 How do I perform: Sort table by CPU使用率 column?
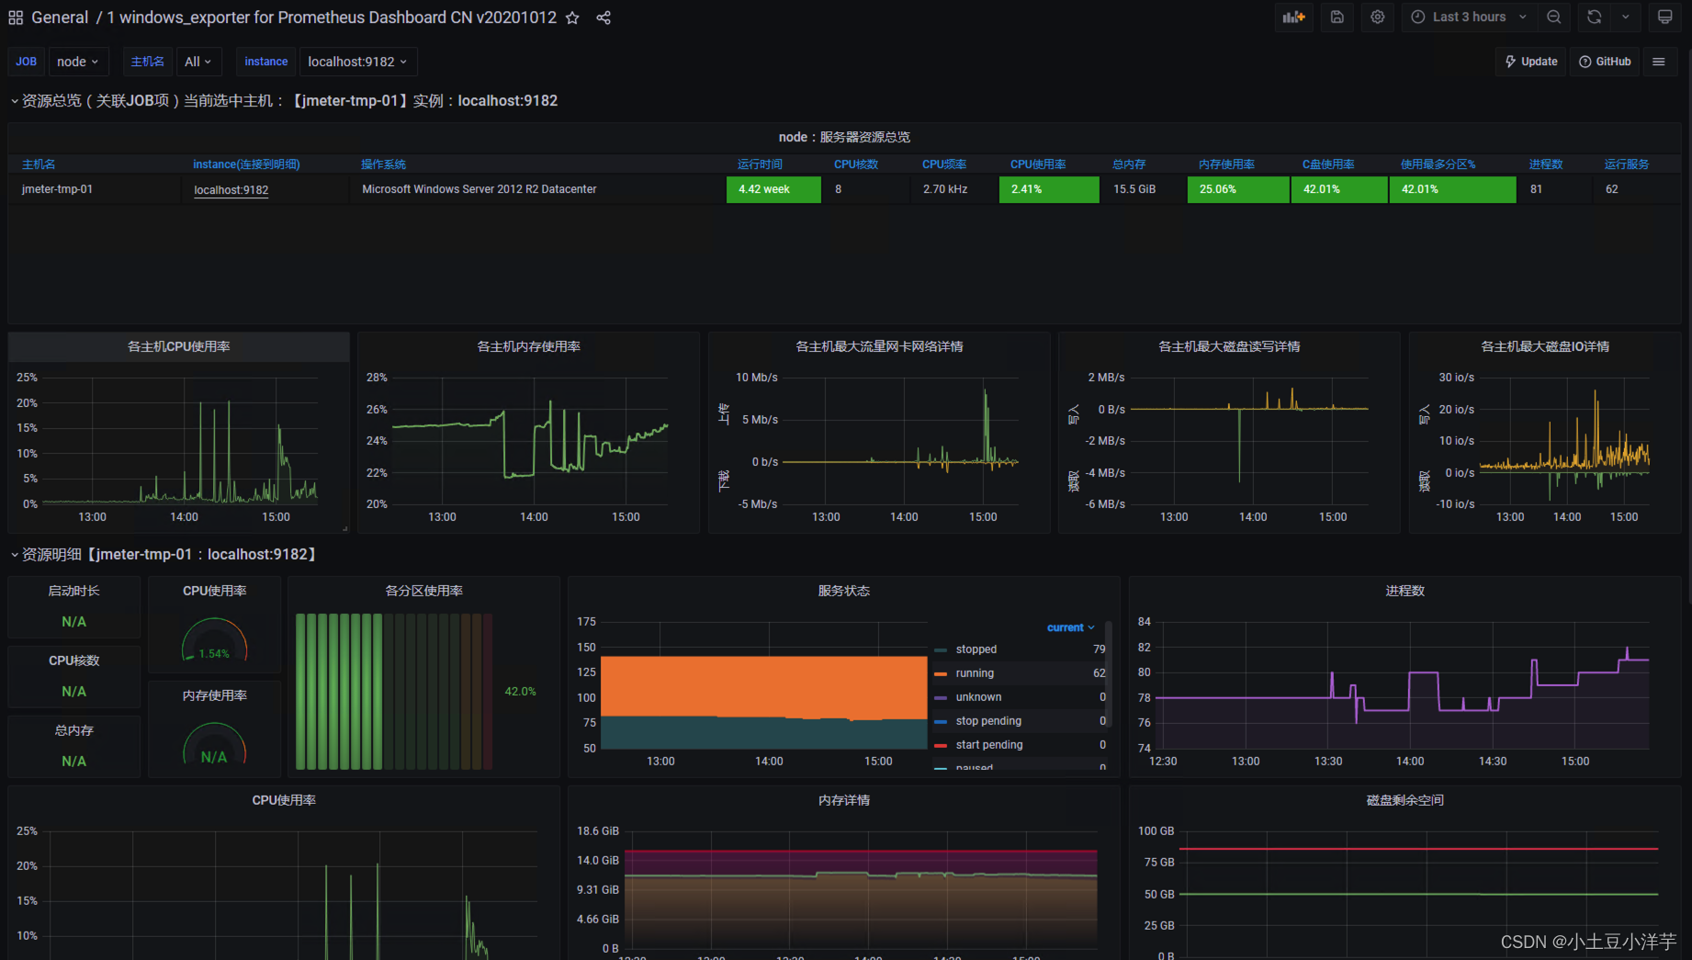[x=1038, y=164]
